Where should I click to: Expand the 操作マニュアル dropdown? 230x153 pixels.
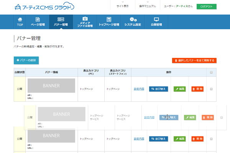(148, 5)
